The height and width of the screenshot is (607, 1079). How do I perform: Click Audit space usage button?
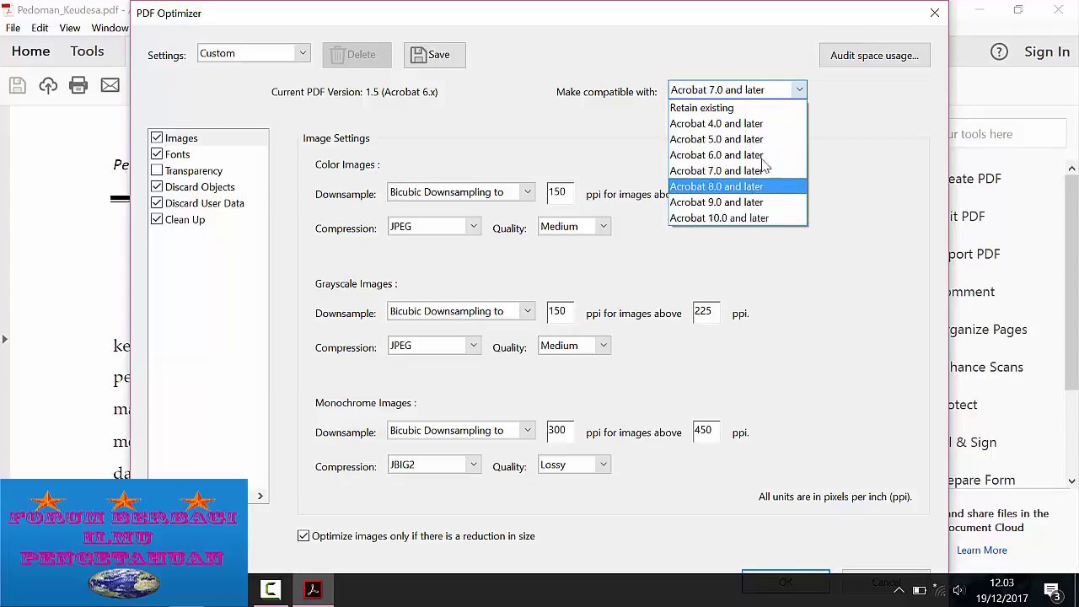[x=874, y=56]
